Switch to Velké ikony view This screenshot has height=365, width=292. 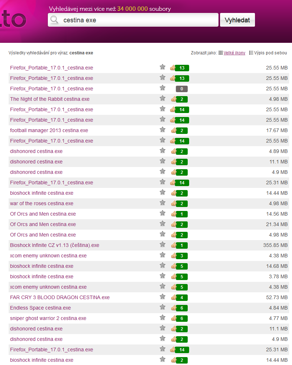click(234, 53)
